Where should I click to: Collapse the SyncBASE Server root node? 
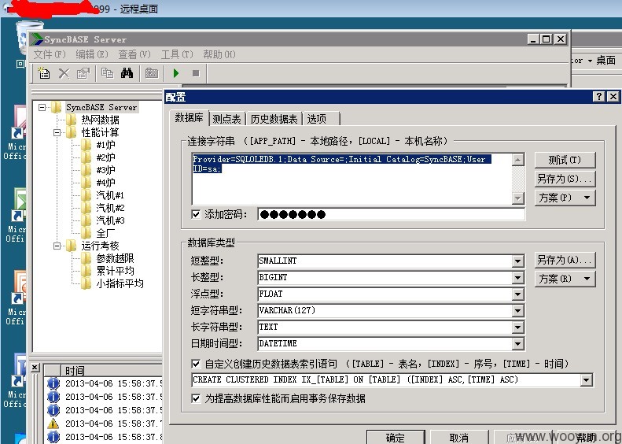tap(42, 107)
